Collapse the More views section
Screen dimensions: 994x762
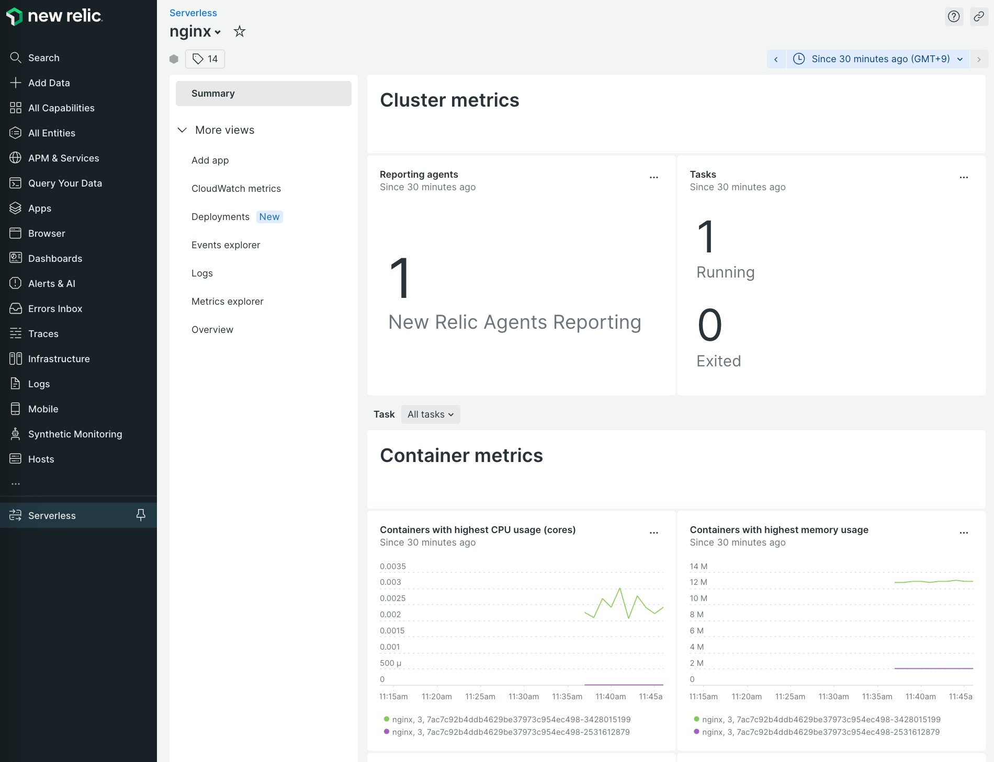[x=182, y=130]
